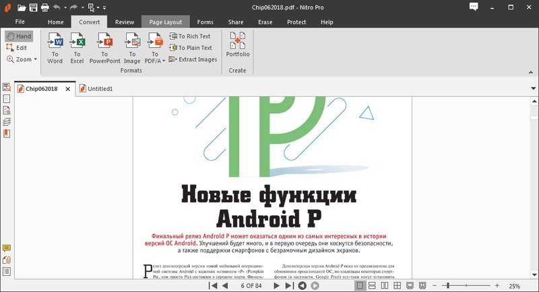
Task: Undo the last action
Action: pos(57,7)
